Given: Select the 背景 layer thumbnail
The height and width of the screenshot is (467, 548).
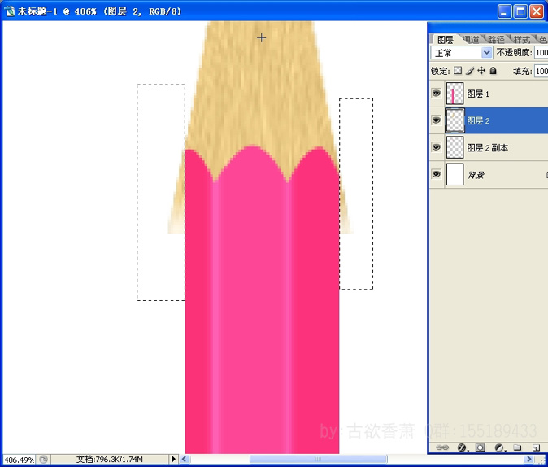Looking at the screenshot, I should [x=455, y=175].
